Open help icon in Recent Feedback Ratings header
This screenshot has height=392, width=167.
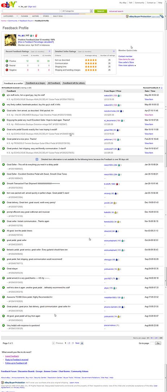(x=49, y=51)
